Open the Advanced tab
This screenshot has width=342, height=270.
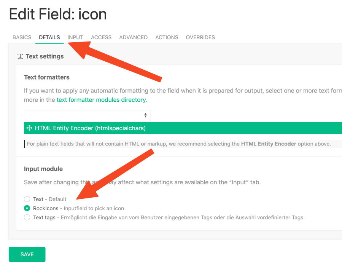pyautogui.click(x=133, y=37)
